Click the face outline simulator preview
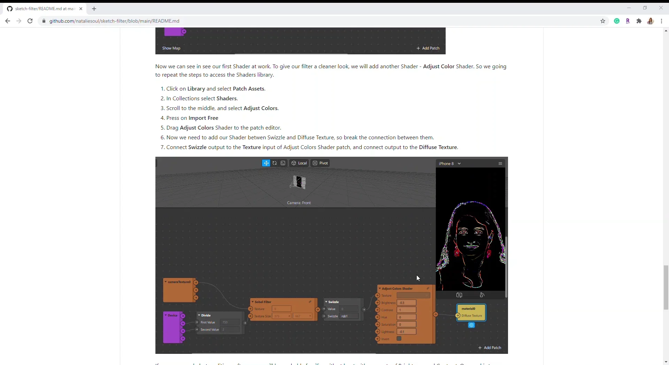This screenshot has height=365, width=669. click(x=470, y=229)
